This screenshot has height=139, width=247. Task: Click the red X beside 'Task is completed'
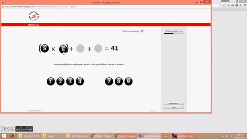coord(142,31)
